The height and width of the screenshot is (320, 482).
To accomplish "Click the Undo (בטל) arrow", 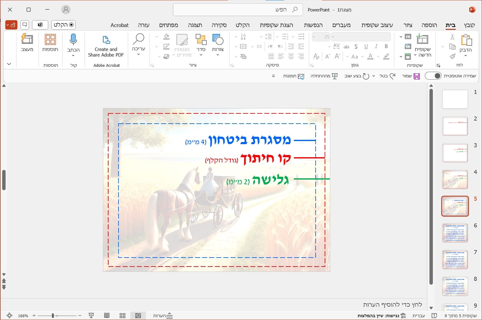I will point(392,76).
